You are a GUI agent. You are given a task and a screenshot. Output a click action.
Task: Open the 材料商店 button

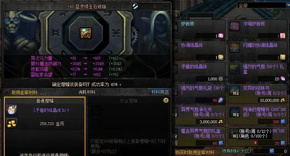click(160, 92)
